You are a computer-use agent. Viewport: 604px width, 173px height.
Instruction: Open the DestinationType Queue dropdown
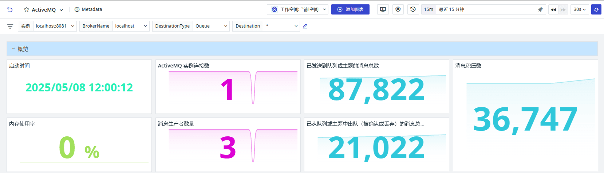(x=211, y=26)
